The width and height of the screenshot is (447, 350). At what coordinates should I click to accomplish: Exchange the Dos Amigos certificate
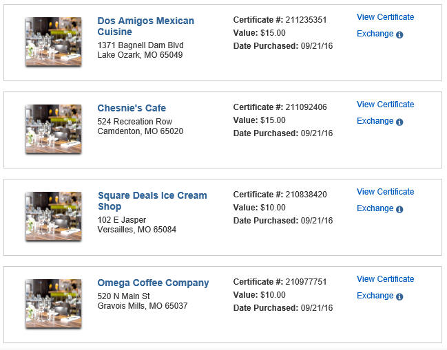pyautogui.click(x=375, y=34)
